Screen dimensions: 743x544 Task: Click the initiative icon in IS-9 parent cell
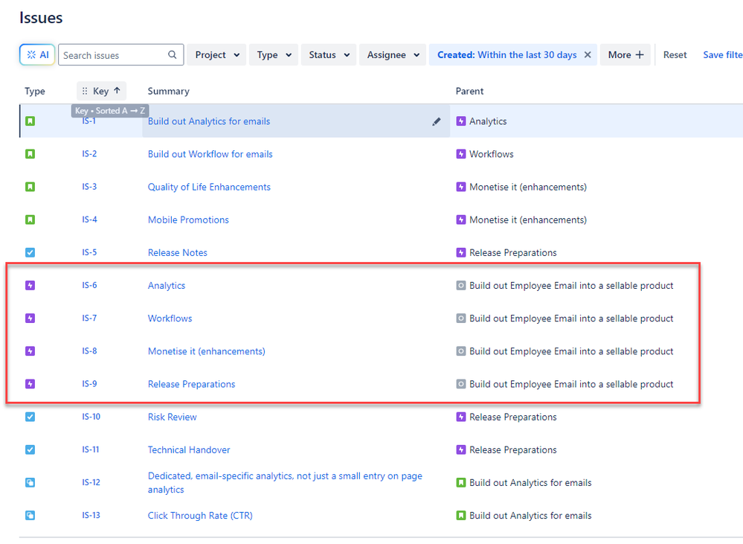click(460, 384)
